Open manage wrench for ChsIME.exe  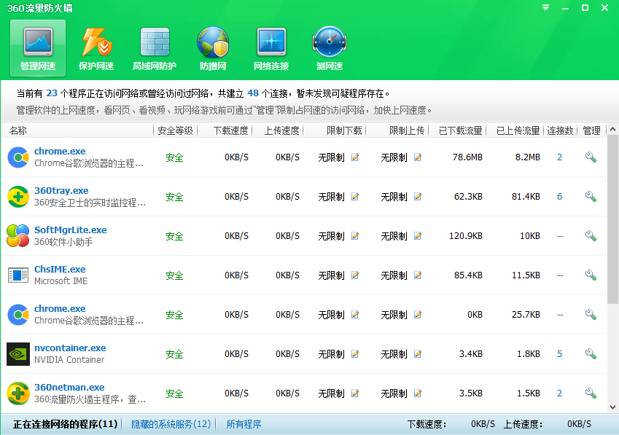(x=591, y=275)
